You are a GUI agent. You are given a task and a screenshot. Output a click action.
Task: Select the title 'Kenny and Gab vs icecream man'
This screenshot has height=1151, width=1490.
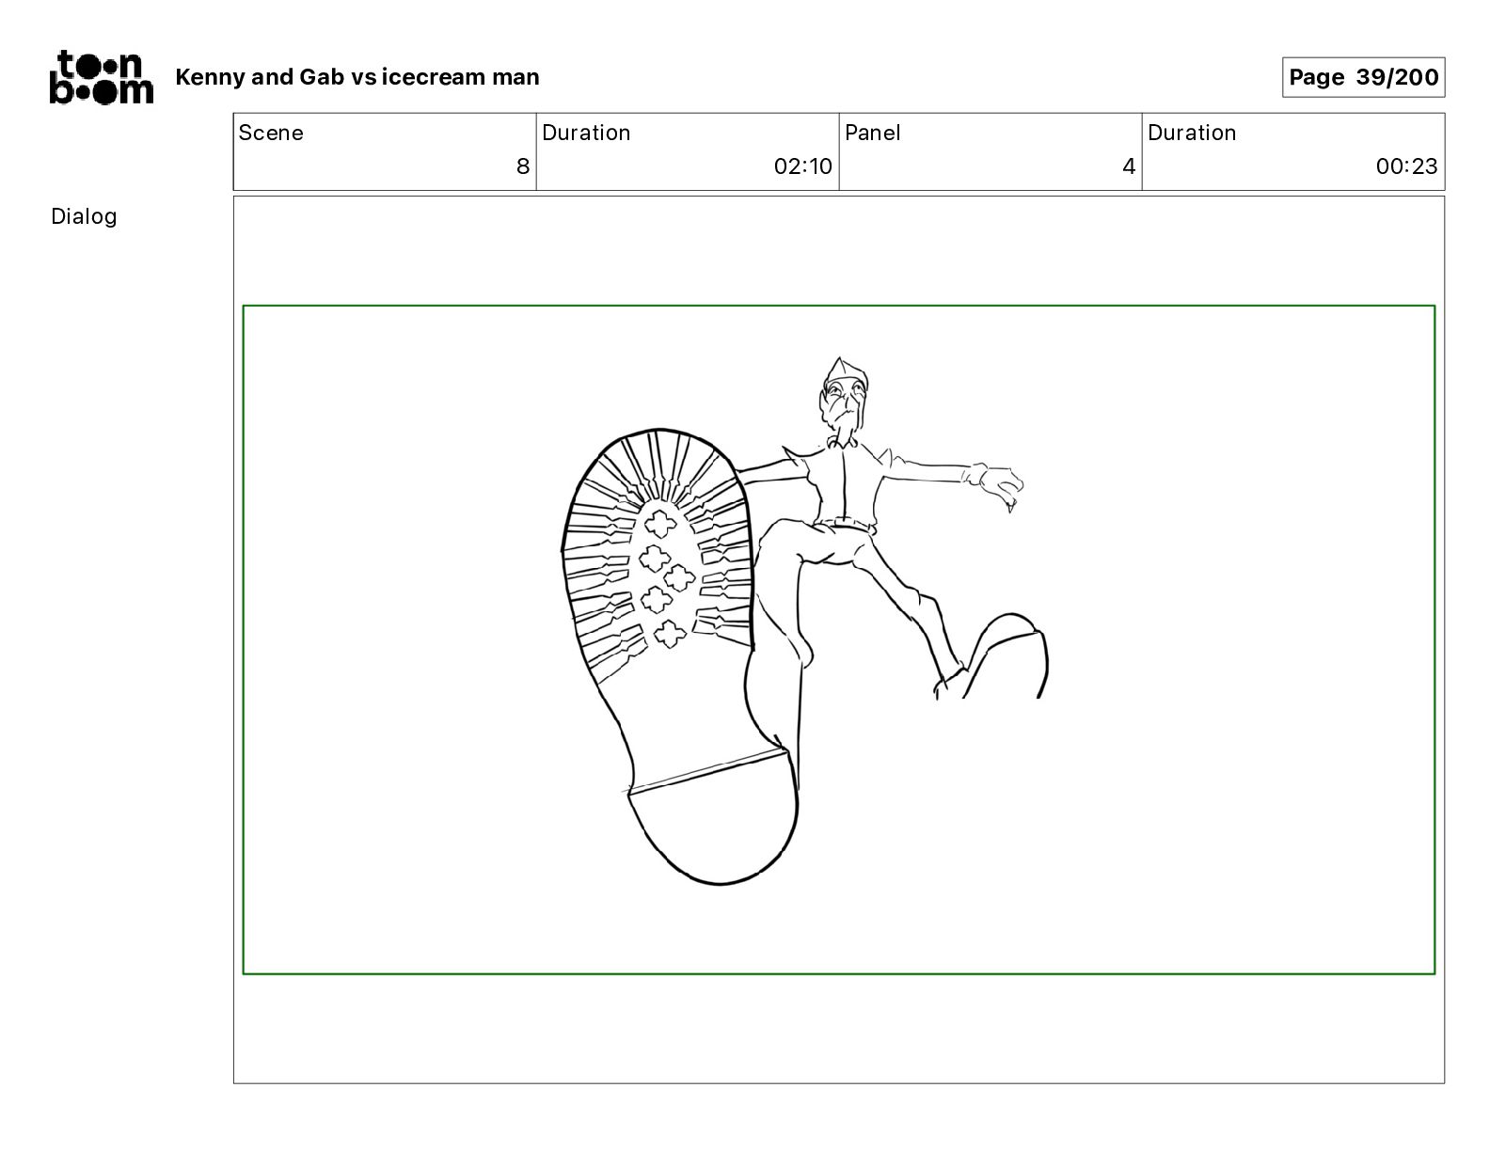(357, 77)
